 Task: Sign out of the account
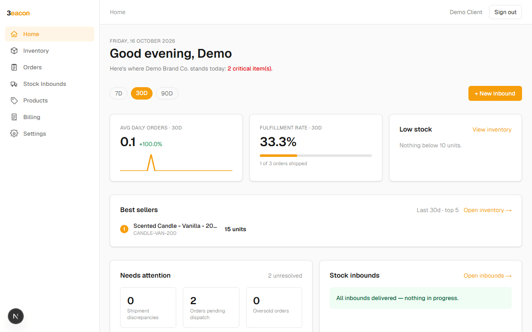pyautogui.click(x=505, y=12)
